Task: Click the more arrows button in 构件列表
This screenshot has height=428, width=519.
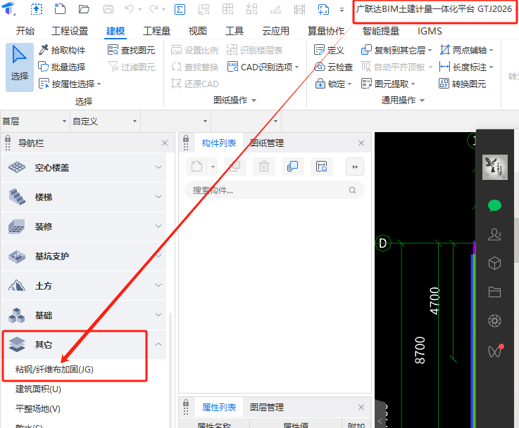Action: coord(355,167)
